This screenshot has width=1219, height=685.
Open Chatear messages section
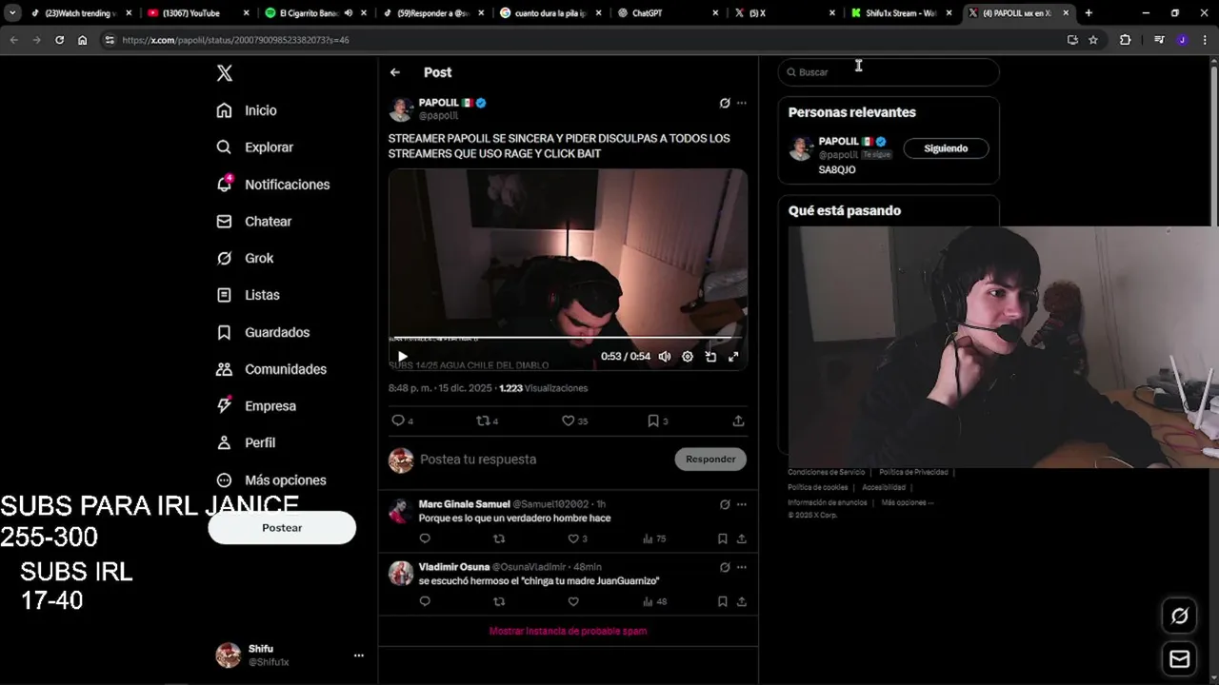253,222
